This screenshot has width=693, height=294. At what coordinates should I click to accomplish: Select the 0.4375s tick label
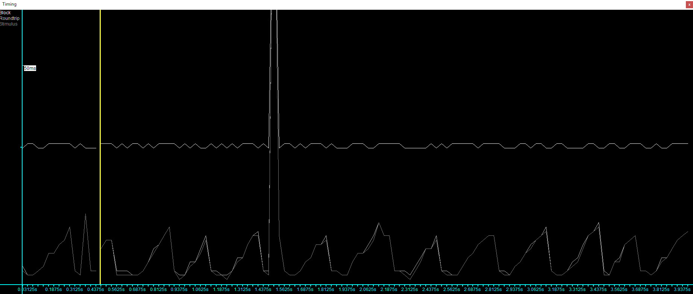[96, 289]
